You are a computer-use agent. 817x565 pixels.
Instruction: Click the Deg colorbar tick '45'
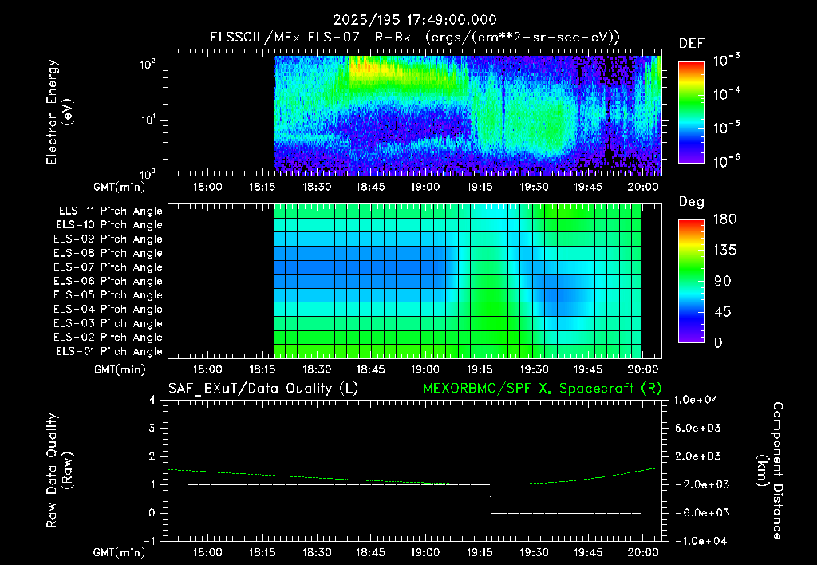tap(722, 312)
